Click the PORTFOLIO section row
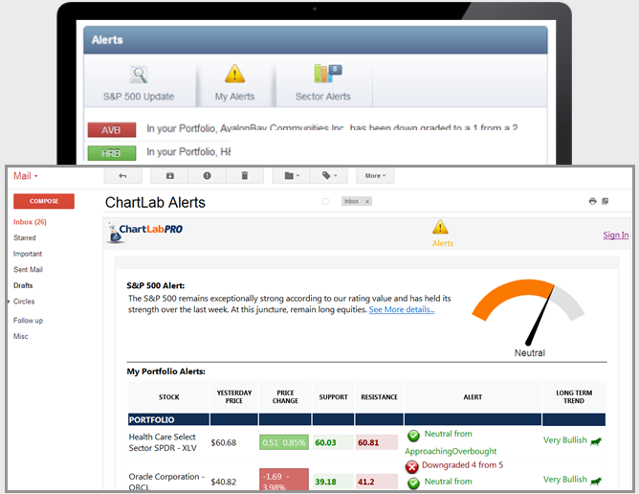 pyautogui.click(x=366, y=419)
